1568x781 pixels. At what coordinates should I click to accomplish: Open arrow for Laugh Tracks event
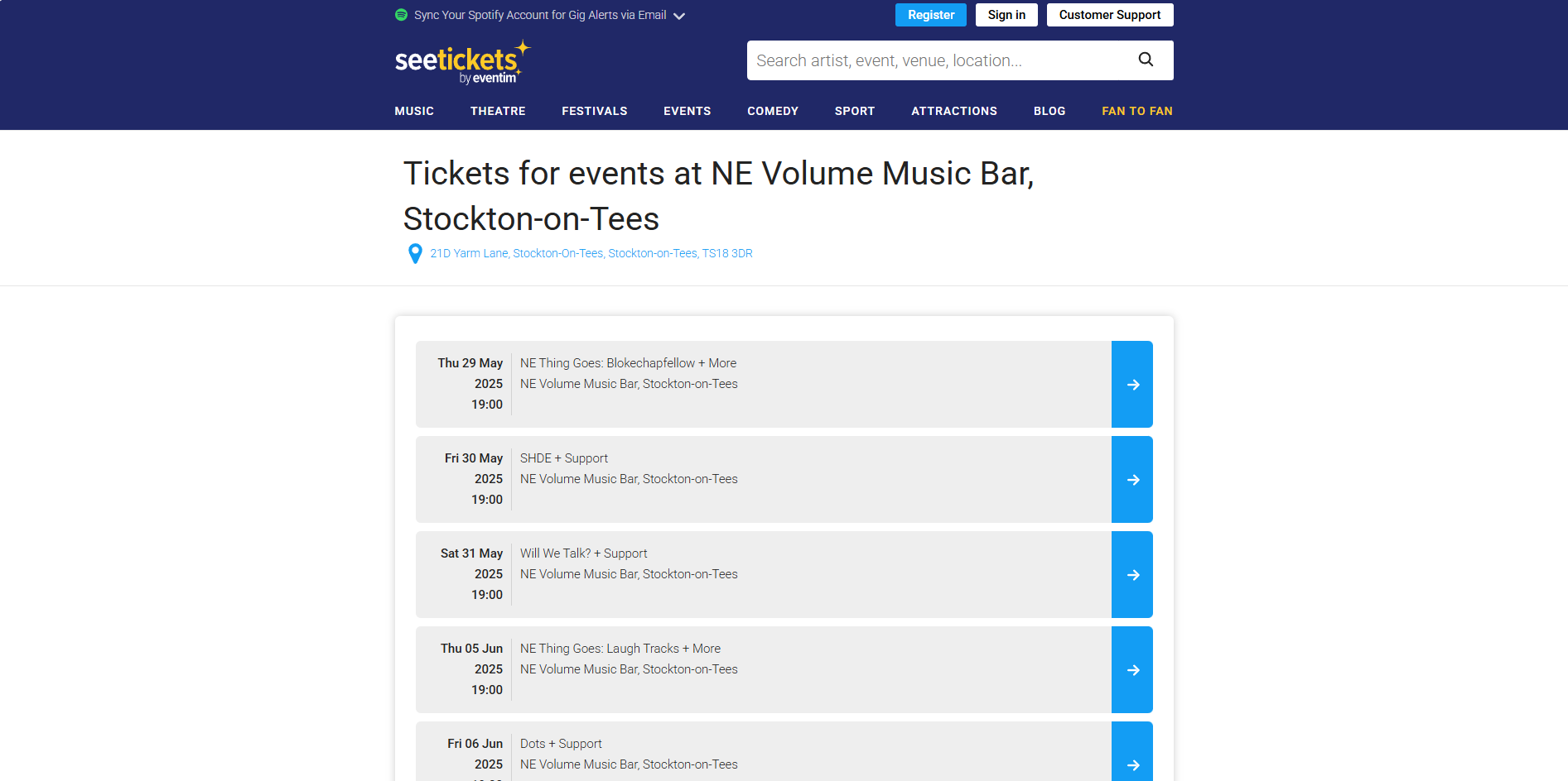pos(1131,670)
